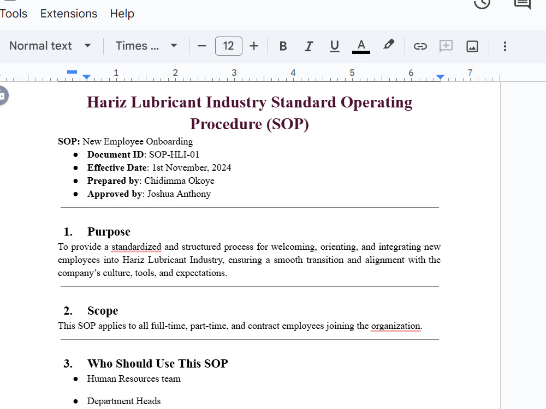
Task: Click 'SOP: New Employee Onboarding' line
Action: point(126,142)
